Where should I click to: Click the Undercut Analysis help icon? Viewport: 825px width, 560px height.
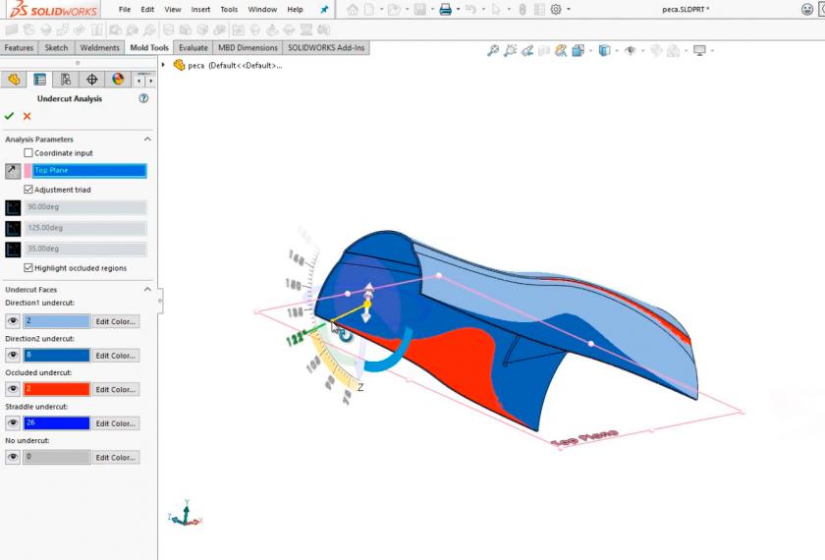tap(143, 98)
